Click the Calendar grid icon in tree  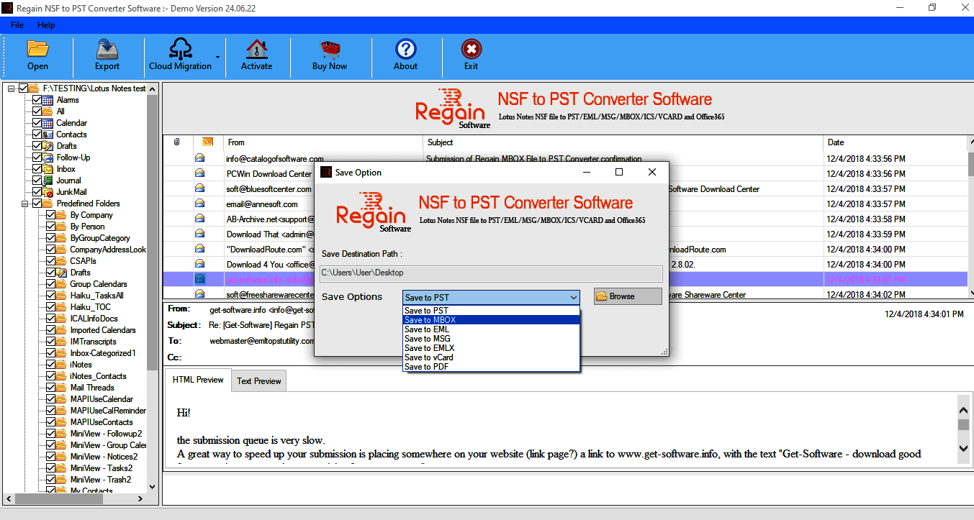point(49,123)
